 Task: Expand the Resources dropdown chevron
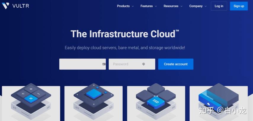tap(181, 6)
